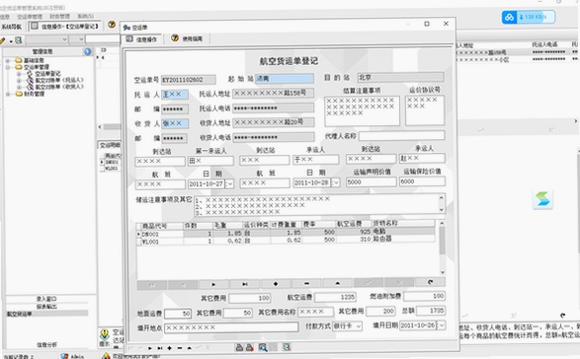Click the 起始站 field showing 济南
Screen dimensions: 580x359
285,78
